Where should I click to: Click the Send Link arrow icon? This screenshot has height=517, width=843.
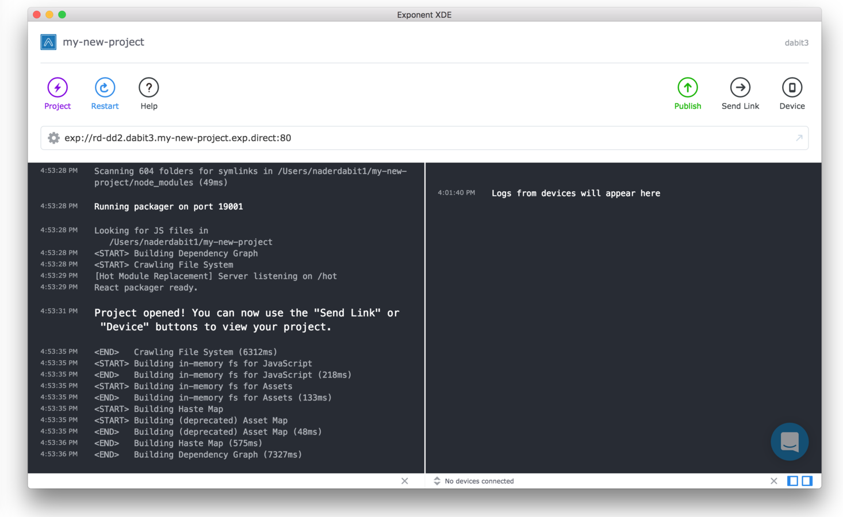click(x=740, y=88)
